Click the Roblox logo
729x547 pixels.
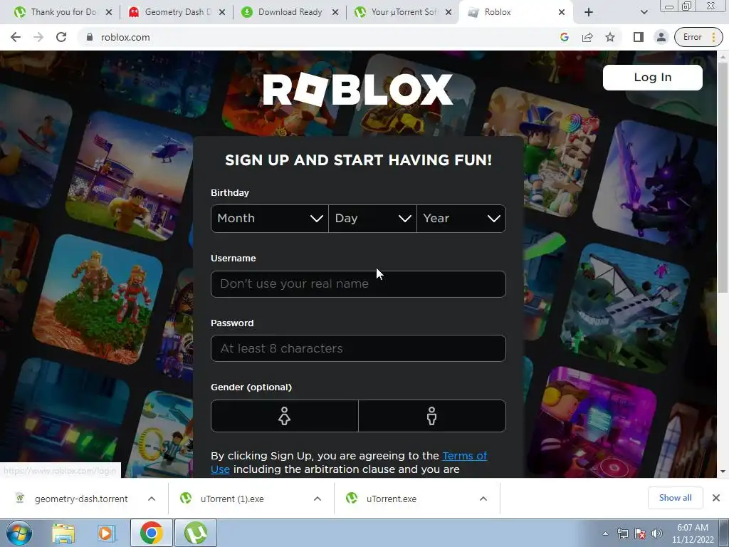coord(357,89)
